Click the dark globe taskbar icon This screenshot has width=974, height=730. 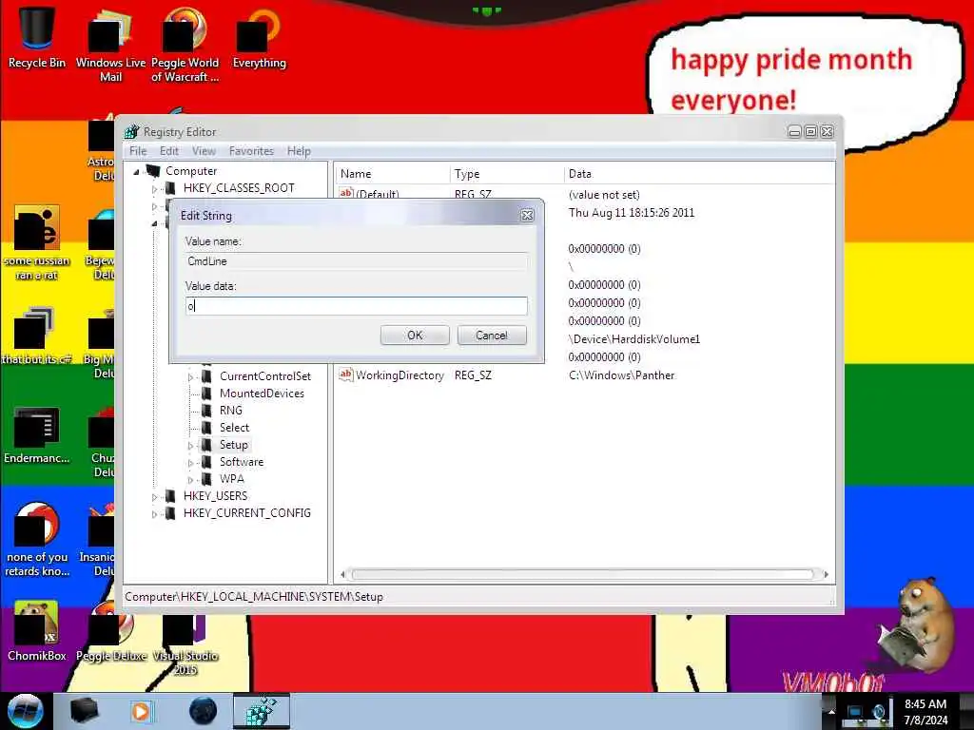coord(204,711)
